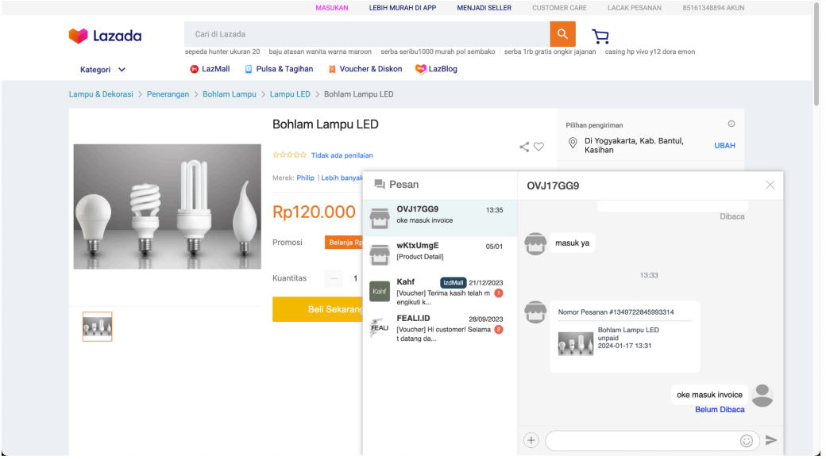Click the Lampu LED breadcrumb link
Image resolution: width=826 pixels, height=459 pixels.
[290, 94]
